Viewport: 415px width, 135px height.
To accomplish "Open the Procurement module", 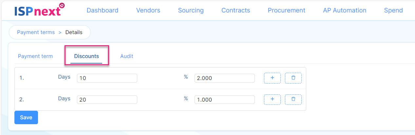I will point(286,10).
